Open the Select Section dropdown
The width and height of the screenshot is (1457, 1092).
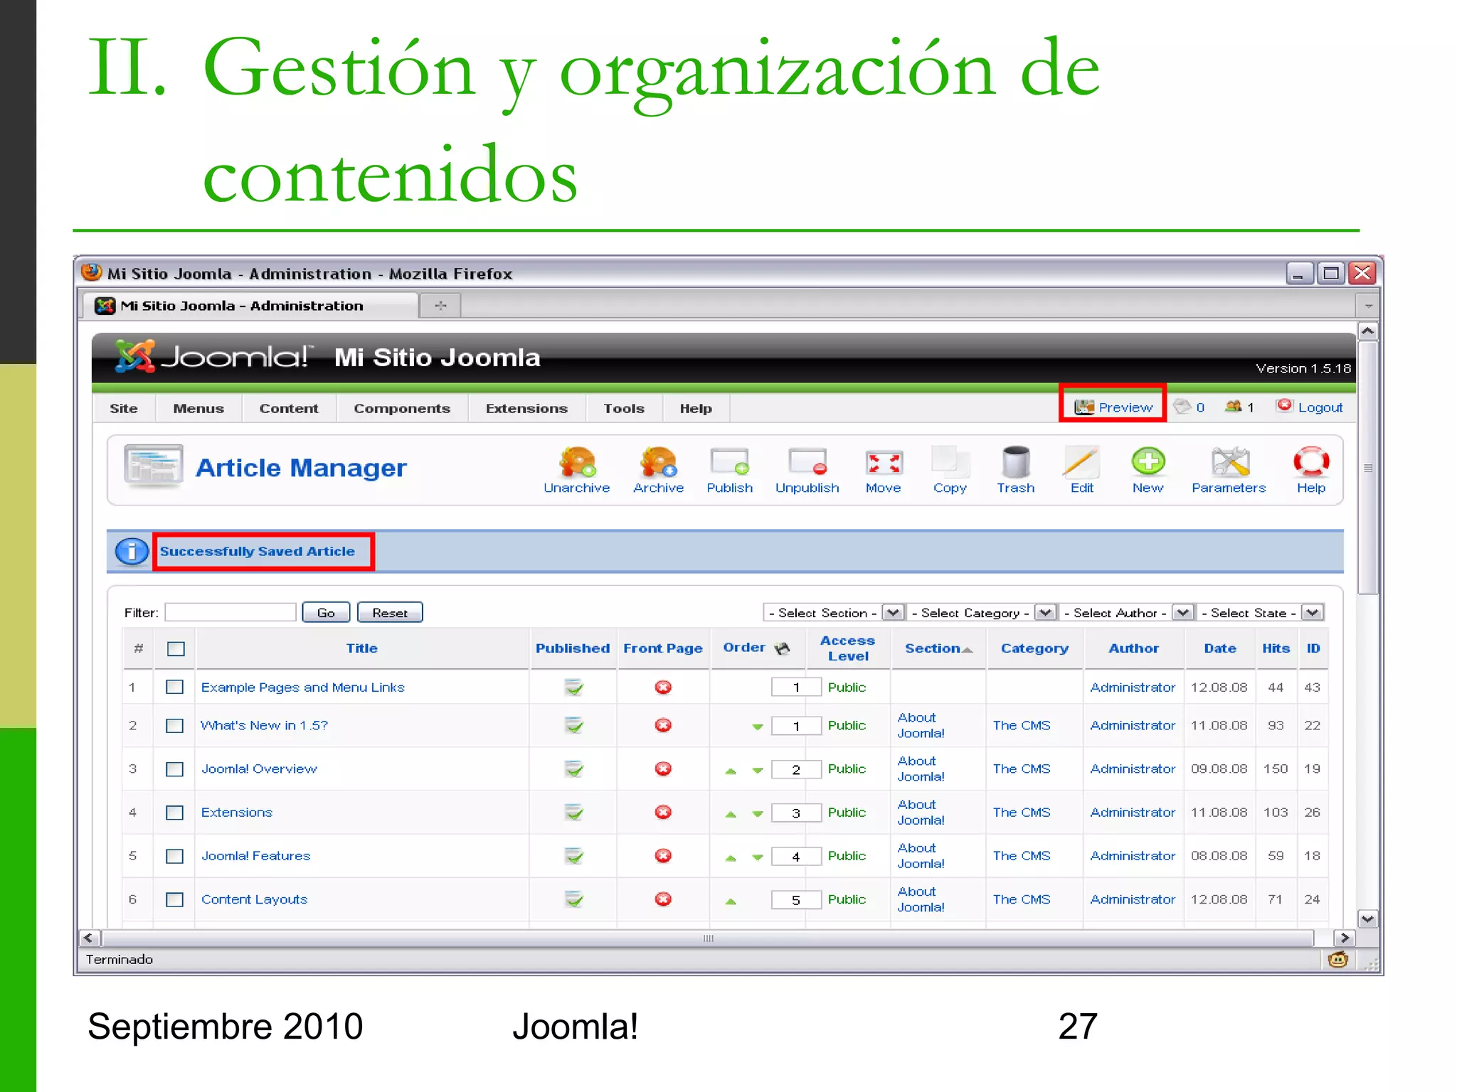833,613
